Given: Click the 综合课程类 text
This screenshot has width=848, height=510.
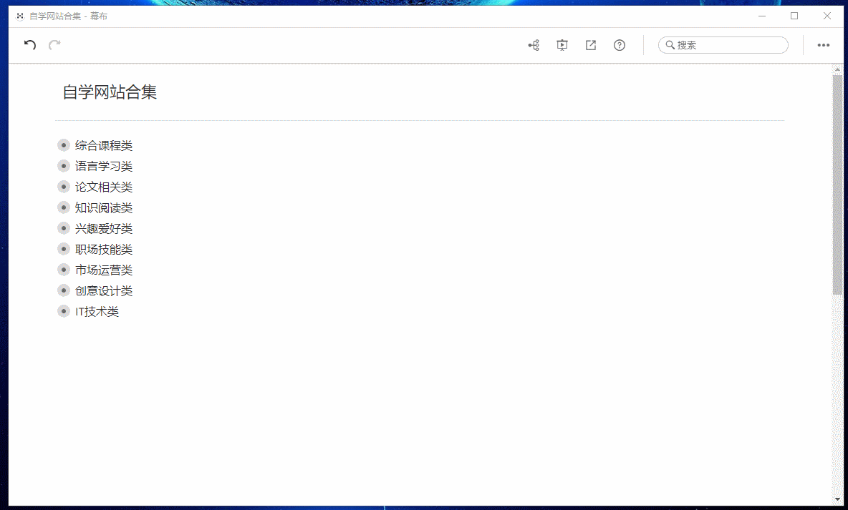Looking at the screenshot, I should click(x=104, y=145).
